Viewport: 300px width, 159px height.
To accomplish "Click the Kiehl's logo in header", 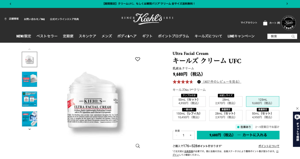I will (147, 19).
